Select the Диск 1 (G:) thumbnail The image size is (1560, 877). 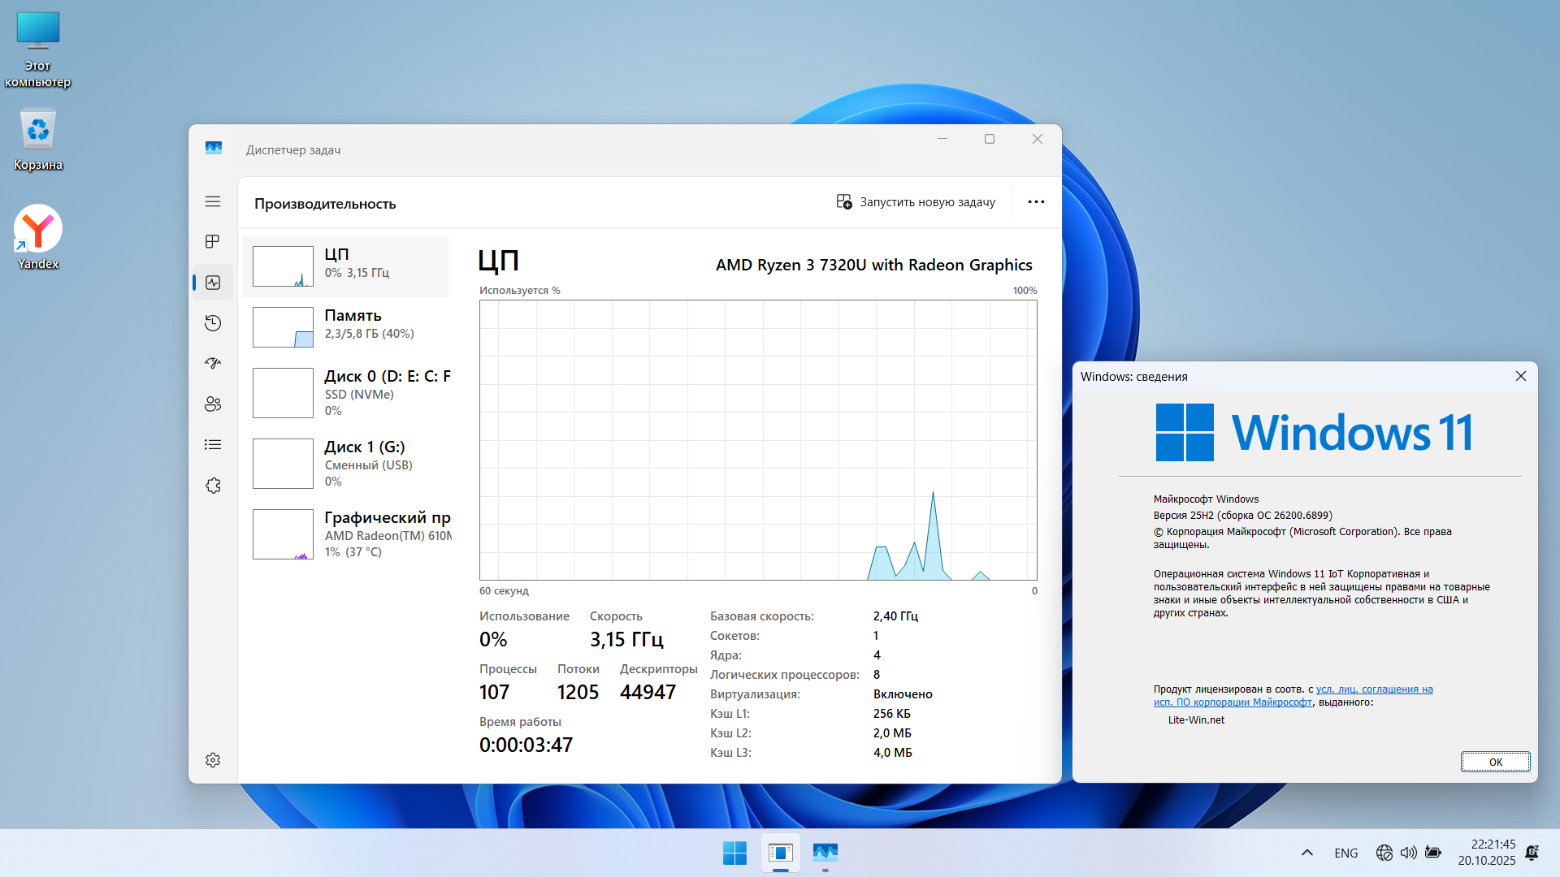pos(283,464)
